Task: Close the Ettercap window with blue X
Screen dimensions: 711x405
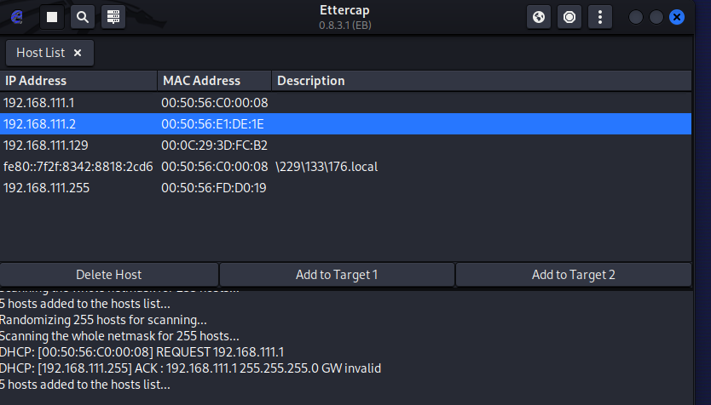Action: pyautogui.click(x=677, y=17)
